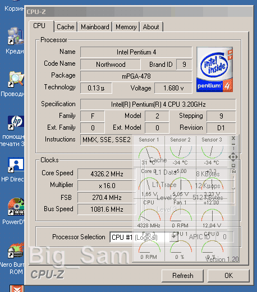Click the +12.00 gauge showing 12,04 V
Image resolution: width=257 pixels, height=292 pixels.
click(x=212, y=215)
